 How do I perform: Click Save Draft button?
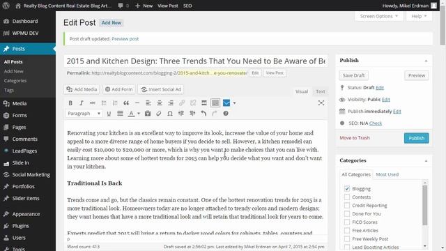pos(353,75)
